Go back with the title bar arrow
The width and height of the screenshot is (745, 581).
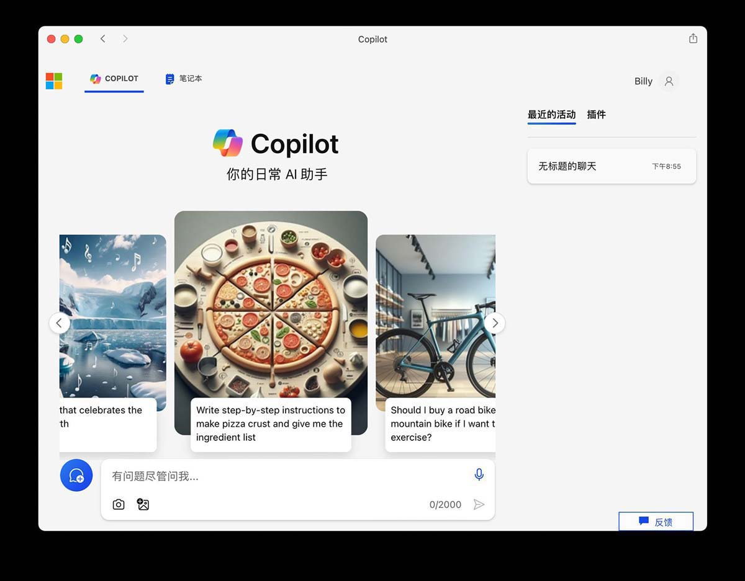[103, 38]
